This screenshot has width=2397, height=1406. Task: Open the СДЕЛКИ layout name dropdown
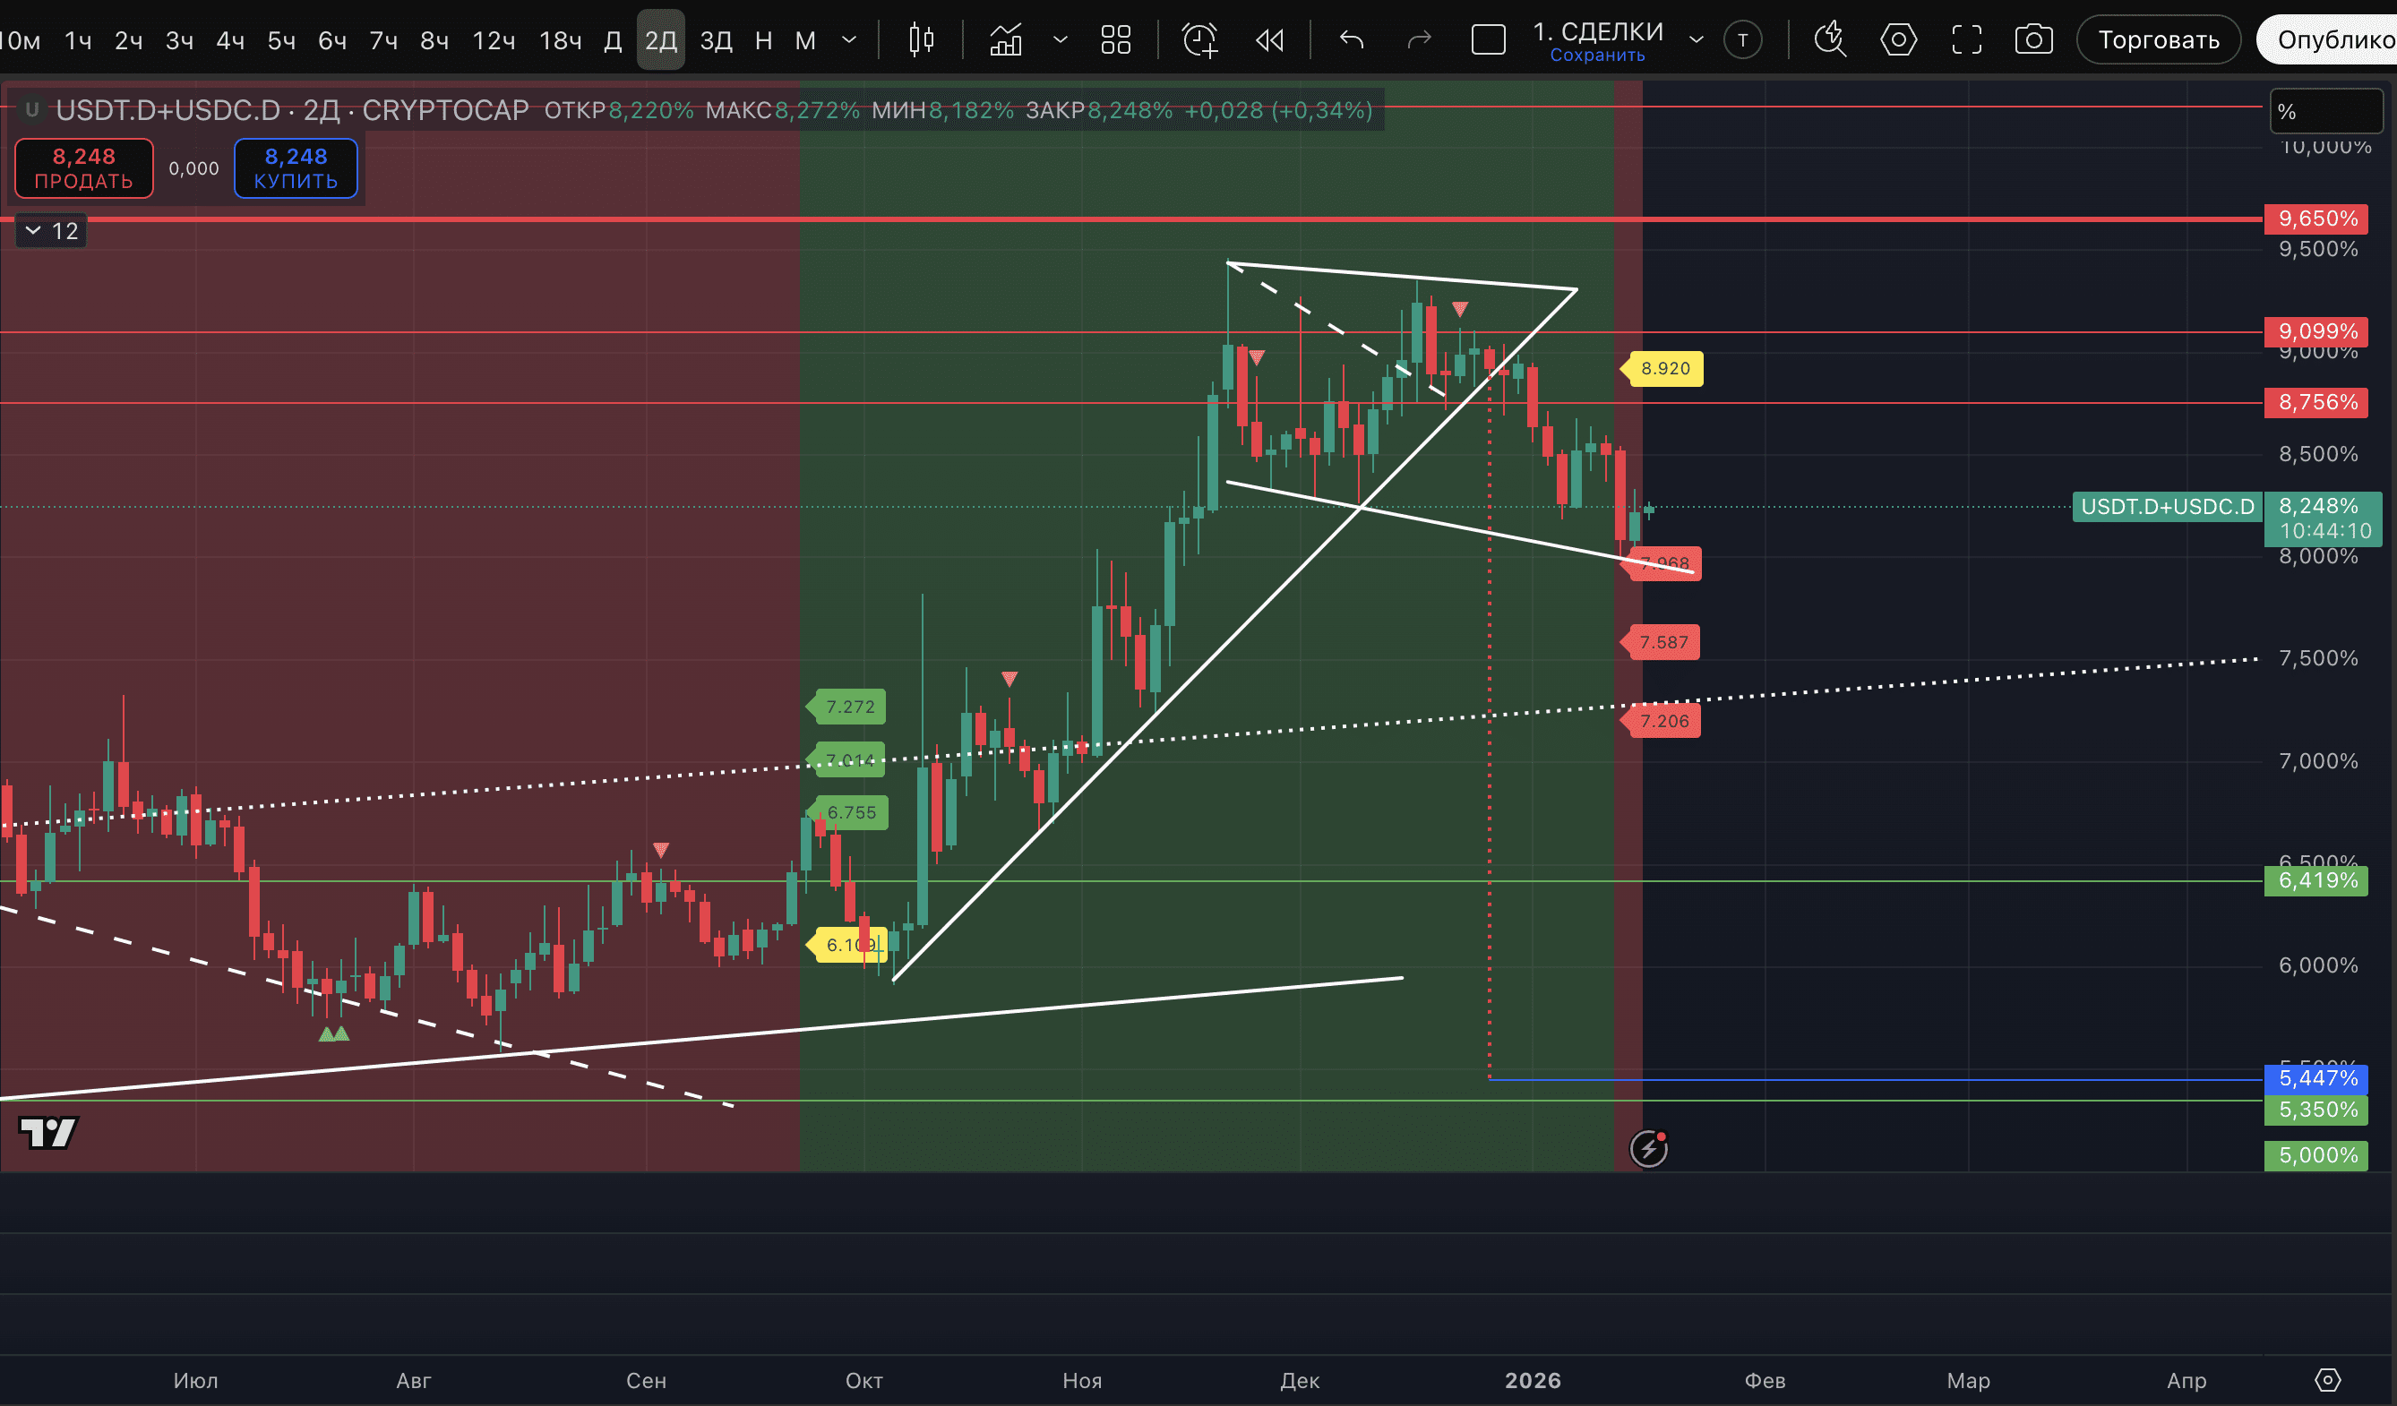point(1696,40)
